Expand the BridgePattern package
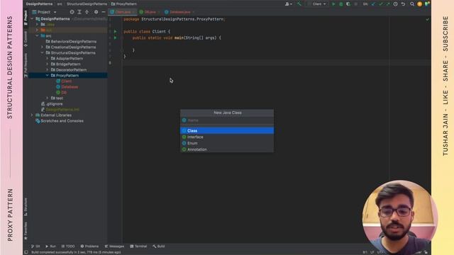Screen dimensions: 454x255 coord(48,64)
